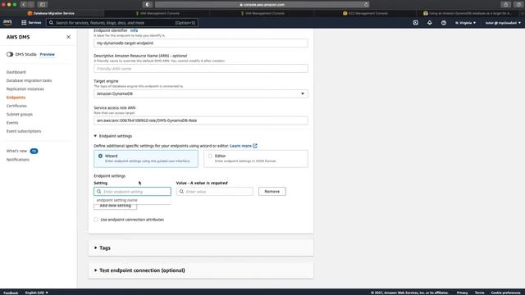
Task: Collapse the Endpoint settings section
Action: click(113, 136)
